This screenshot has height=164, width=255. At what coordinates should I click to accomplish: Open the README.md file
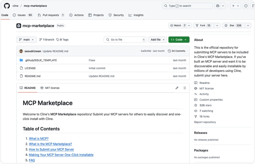[33, 76]
